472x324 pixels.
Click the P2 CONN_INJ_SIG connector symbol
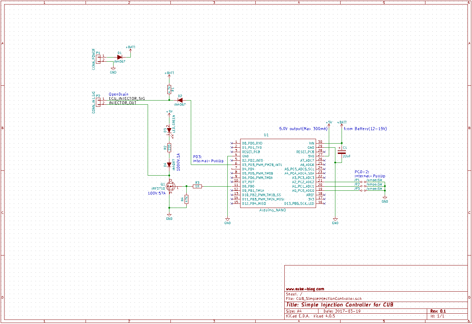(x=98, y=102)
